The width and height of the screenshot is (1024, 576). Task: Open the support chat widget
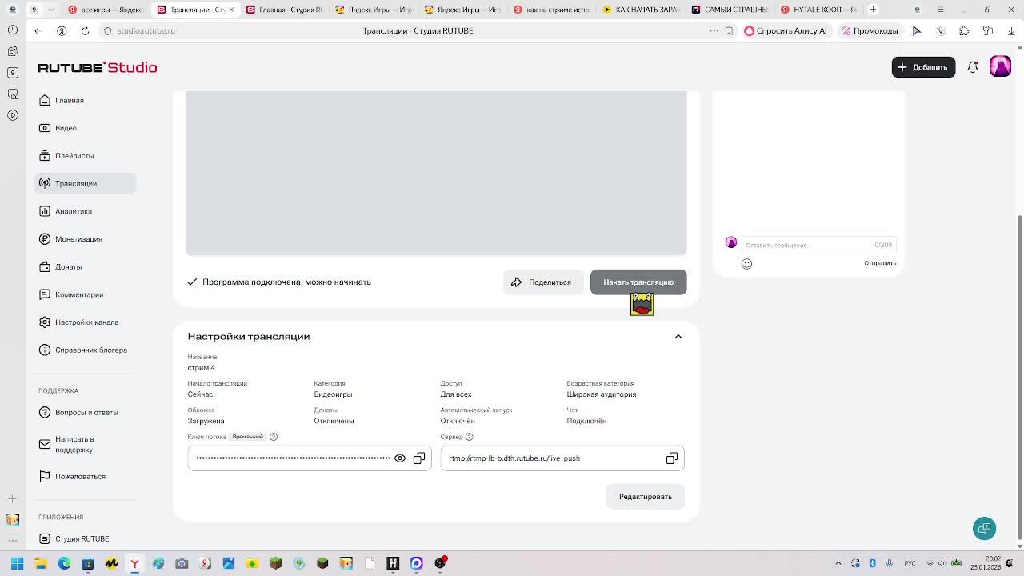[x=985, y=529]
